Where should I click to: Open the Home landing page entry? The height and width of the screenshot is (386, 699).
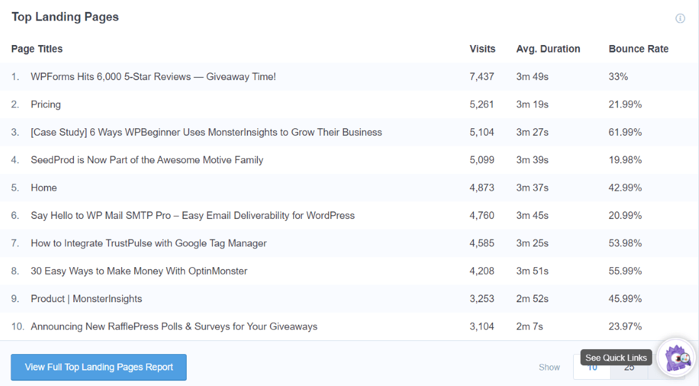[x=44, y=187]
